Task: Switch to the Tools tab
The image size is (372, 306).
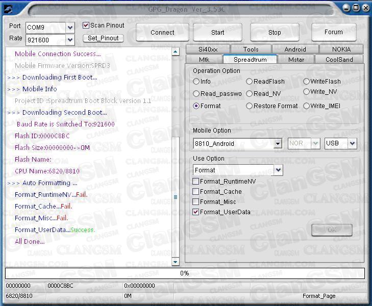Action: pyautogui.click(x=251, y=49)
